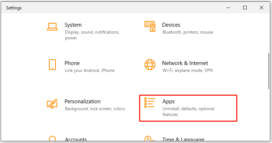Click "Uninstall, defaults, optional features" description
Viewport: 272px width, 143px height.
point(189,112)
